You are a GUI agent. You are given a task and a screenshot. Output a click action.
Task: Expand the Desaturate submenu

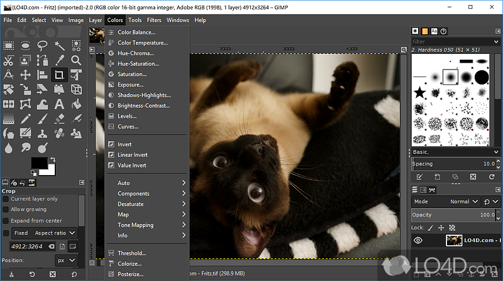tap(147, 204)
